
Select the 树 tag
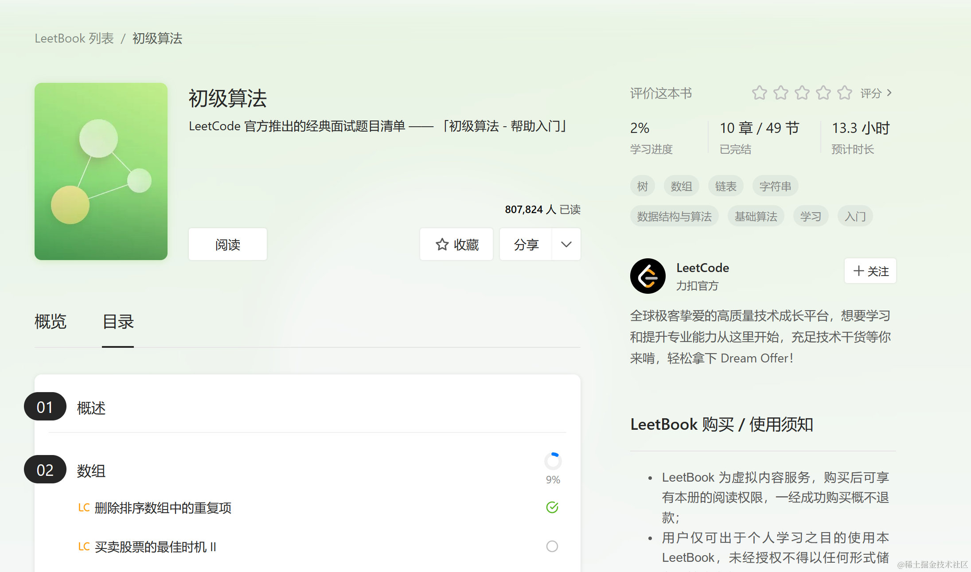tap(643, 186)
